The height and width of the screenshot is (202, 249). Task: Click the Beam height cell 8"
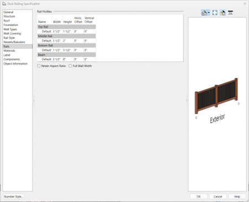68,59
